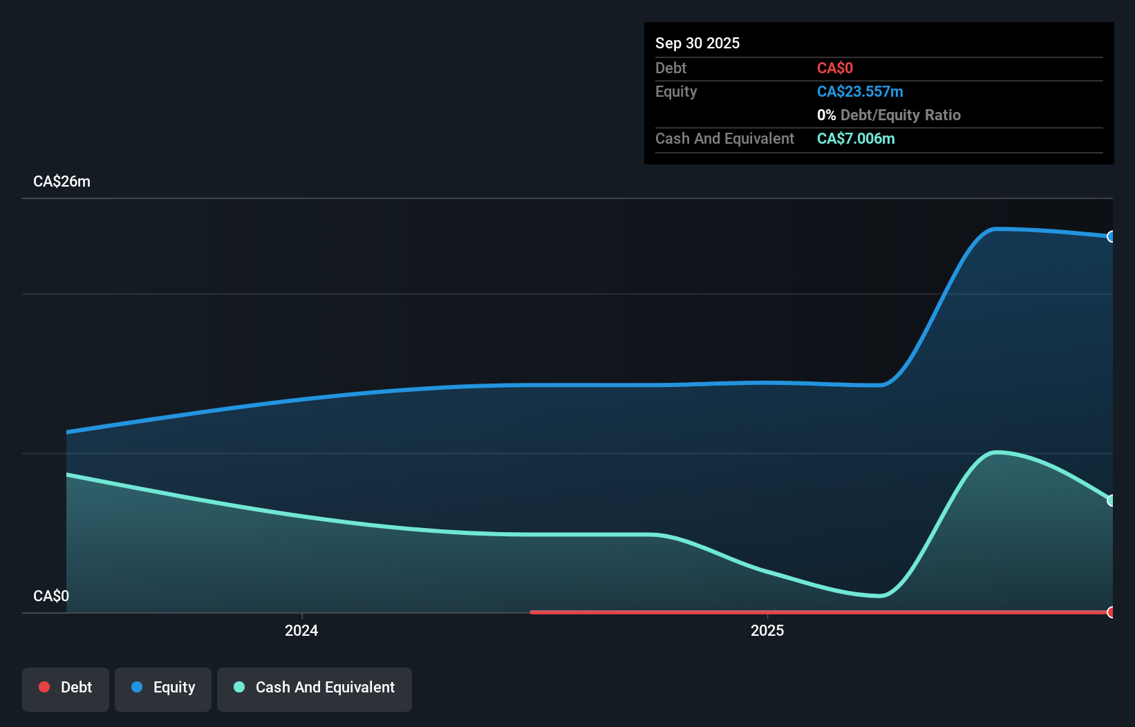Click the Cash And Equivalent CA$7.006m value

pos(856,138)
